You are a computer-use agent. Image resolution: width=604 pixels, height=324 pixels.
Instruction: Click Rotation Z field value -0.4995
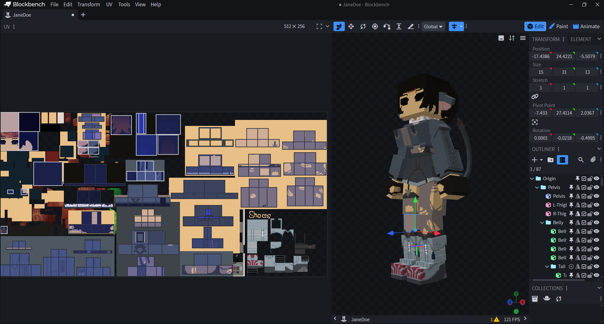point(587,138)
